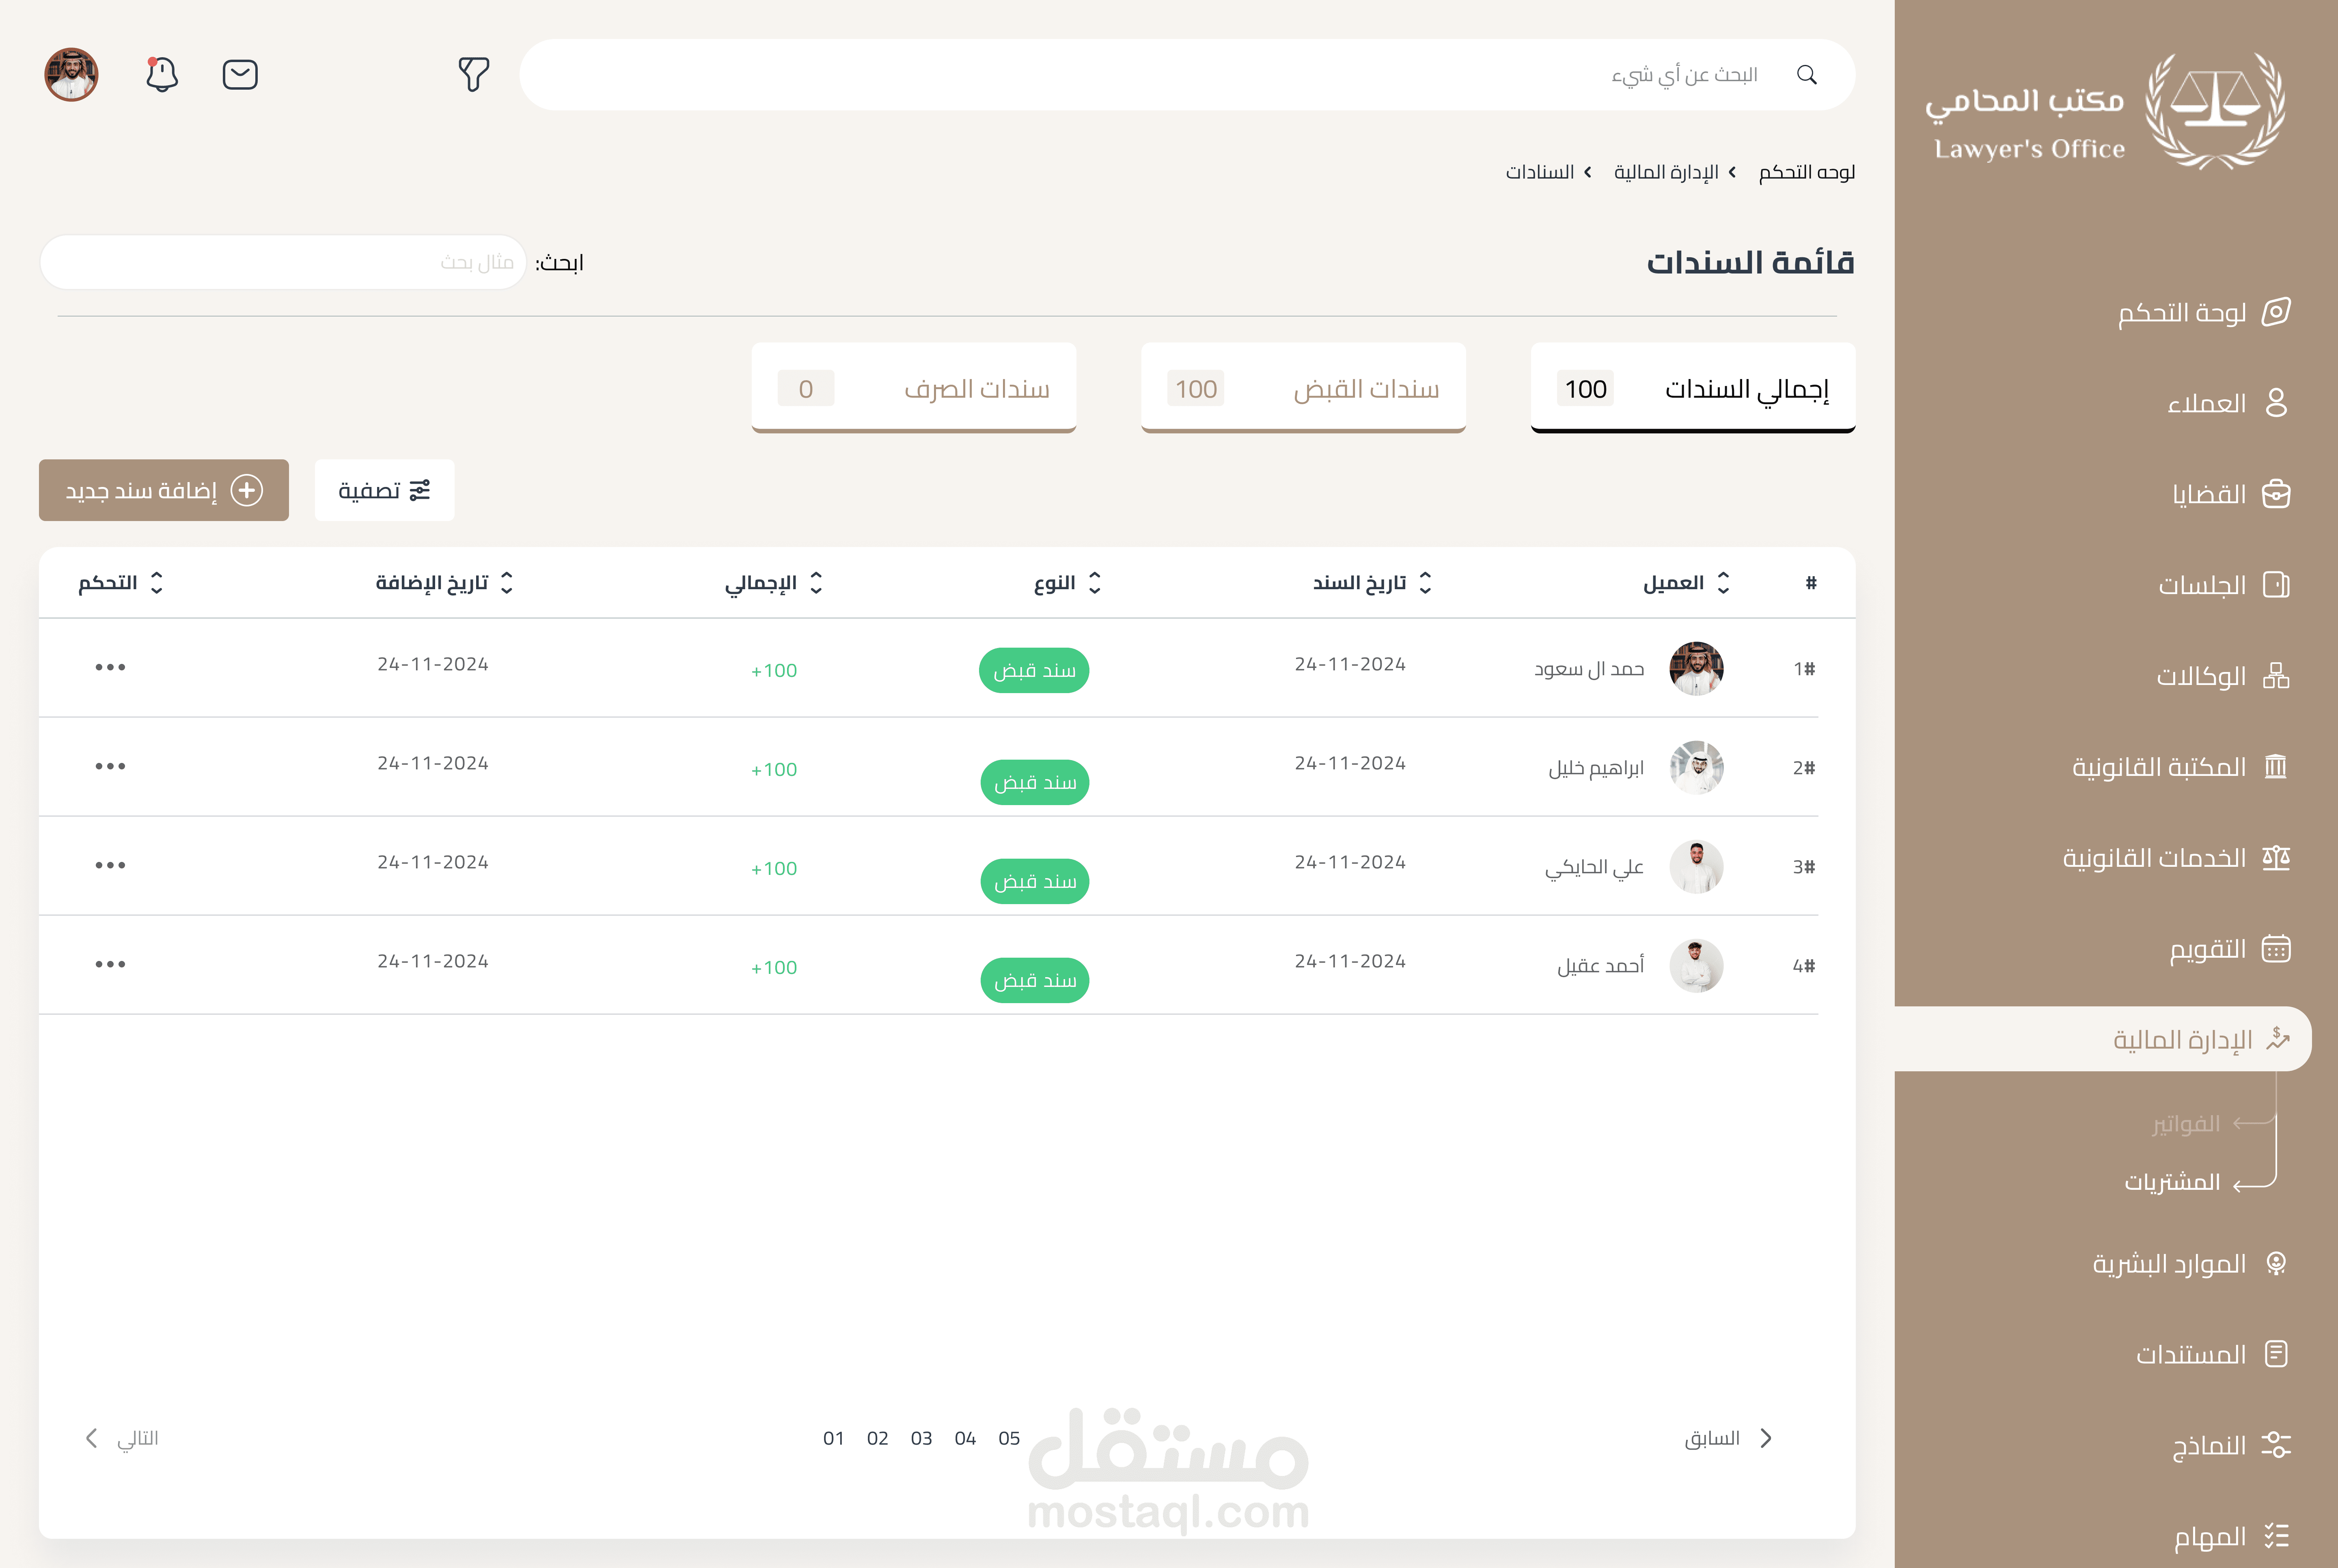Click the السنادات breadcrumb item
2338x1568 pixels.
(1540, 172)
